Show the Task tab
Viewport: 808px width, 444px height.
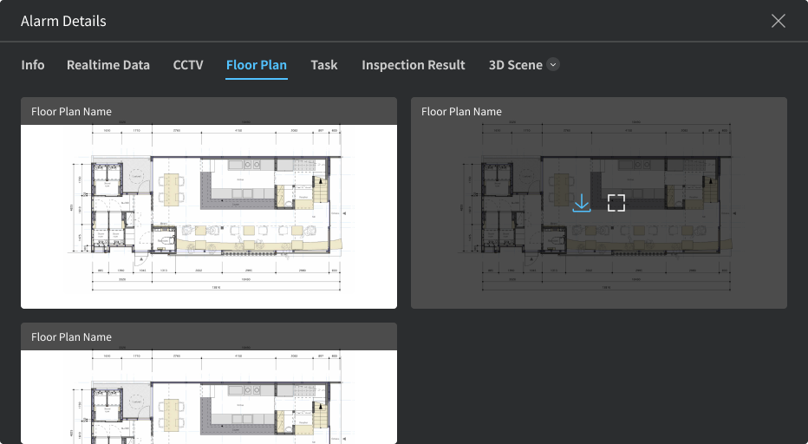point(324,65)
